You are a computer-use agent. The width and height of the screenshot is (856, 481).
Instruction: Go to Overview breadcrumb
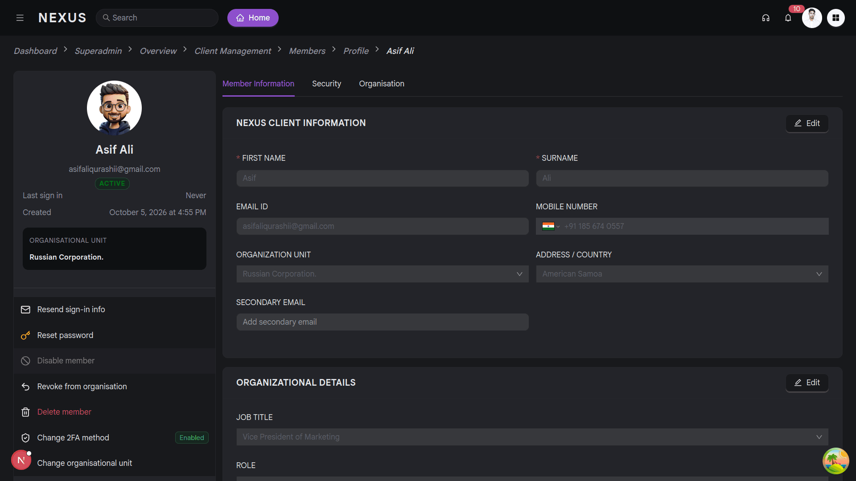point(158,51)
